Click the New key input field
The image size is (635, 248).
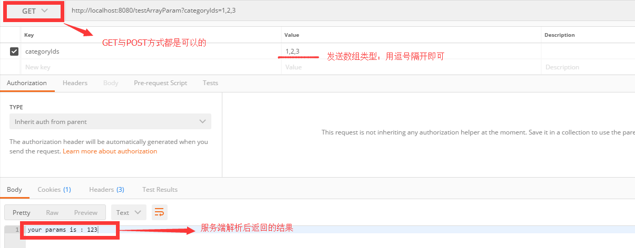(151, 67)
